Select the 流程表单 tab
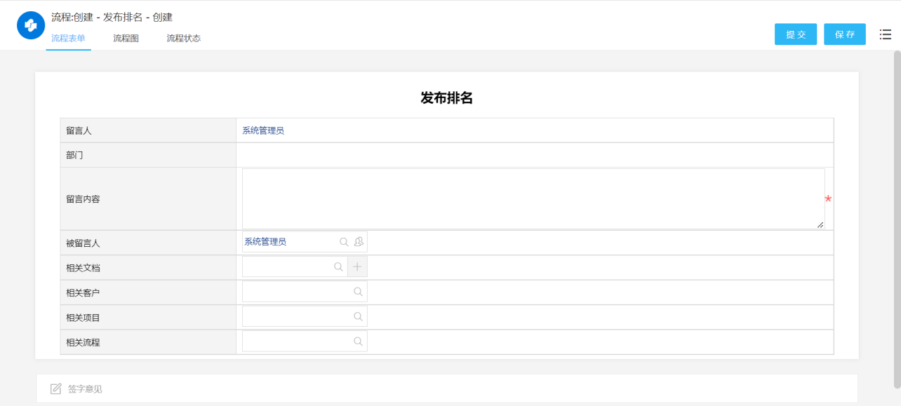The image size is (901, 406). 68,38
